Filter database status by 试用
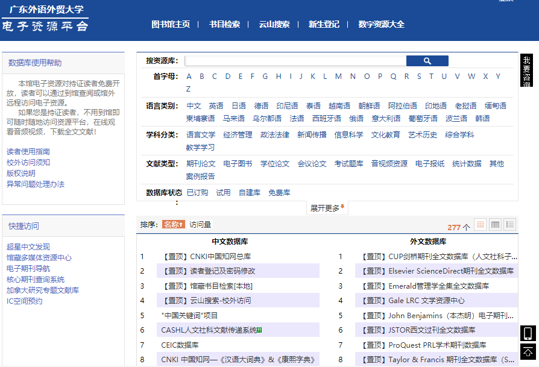Screen dimensions: 539x367 point(223,193)
